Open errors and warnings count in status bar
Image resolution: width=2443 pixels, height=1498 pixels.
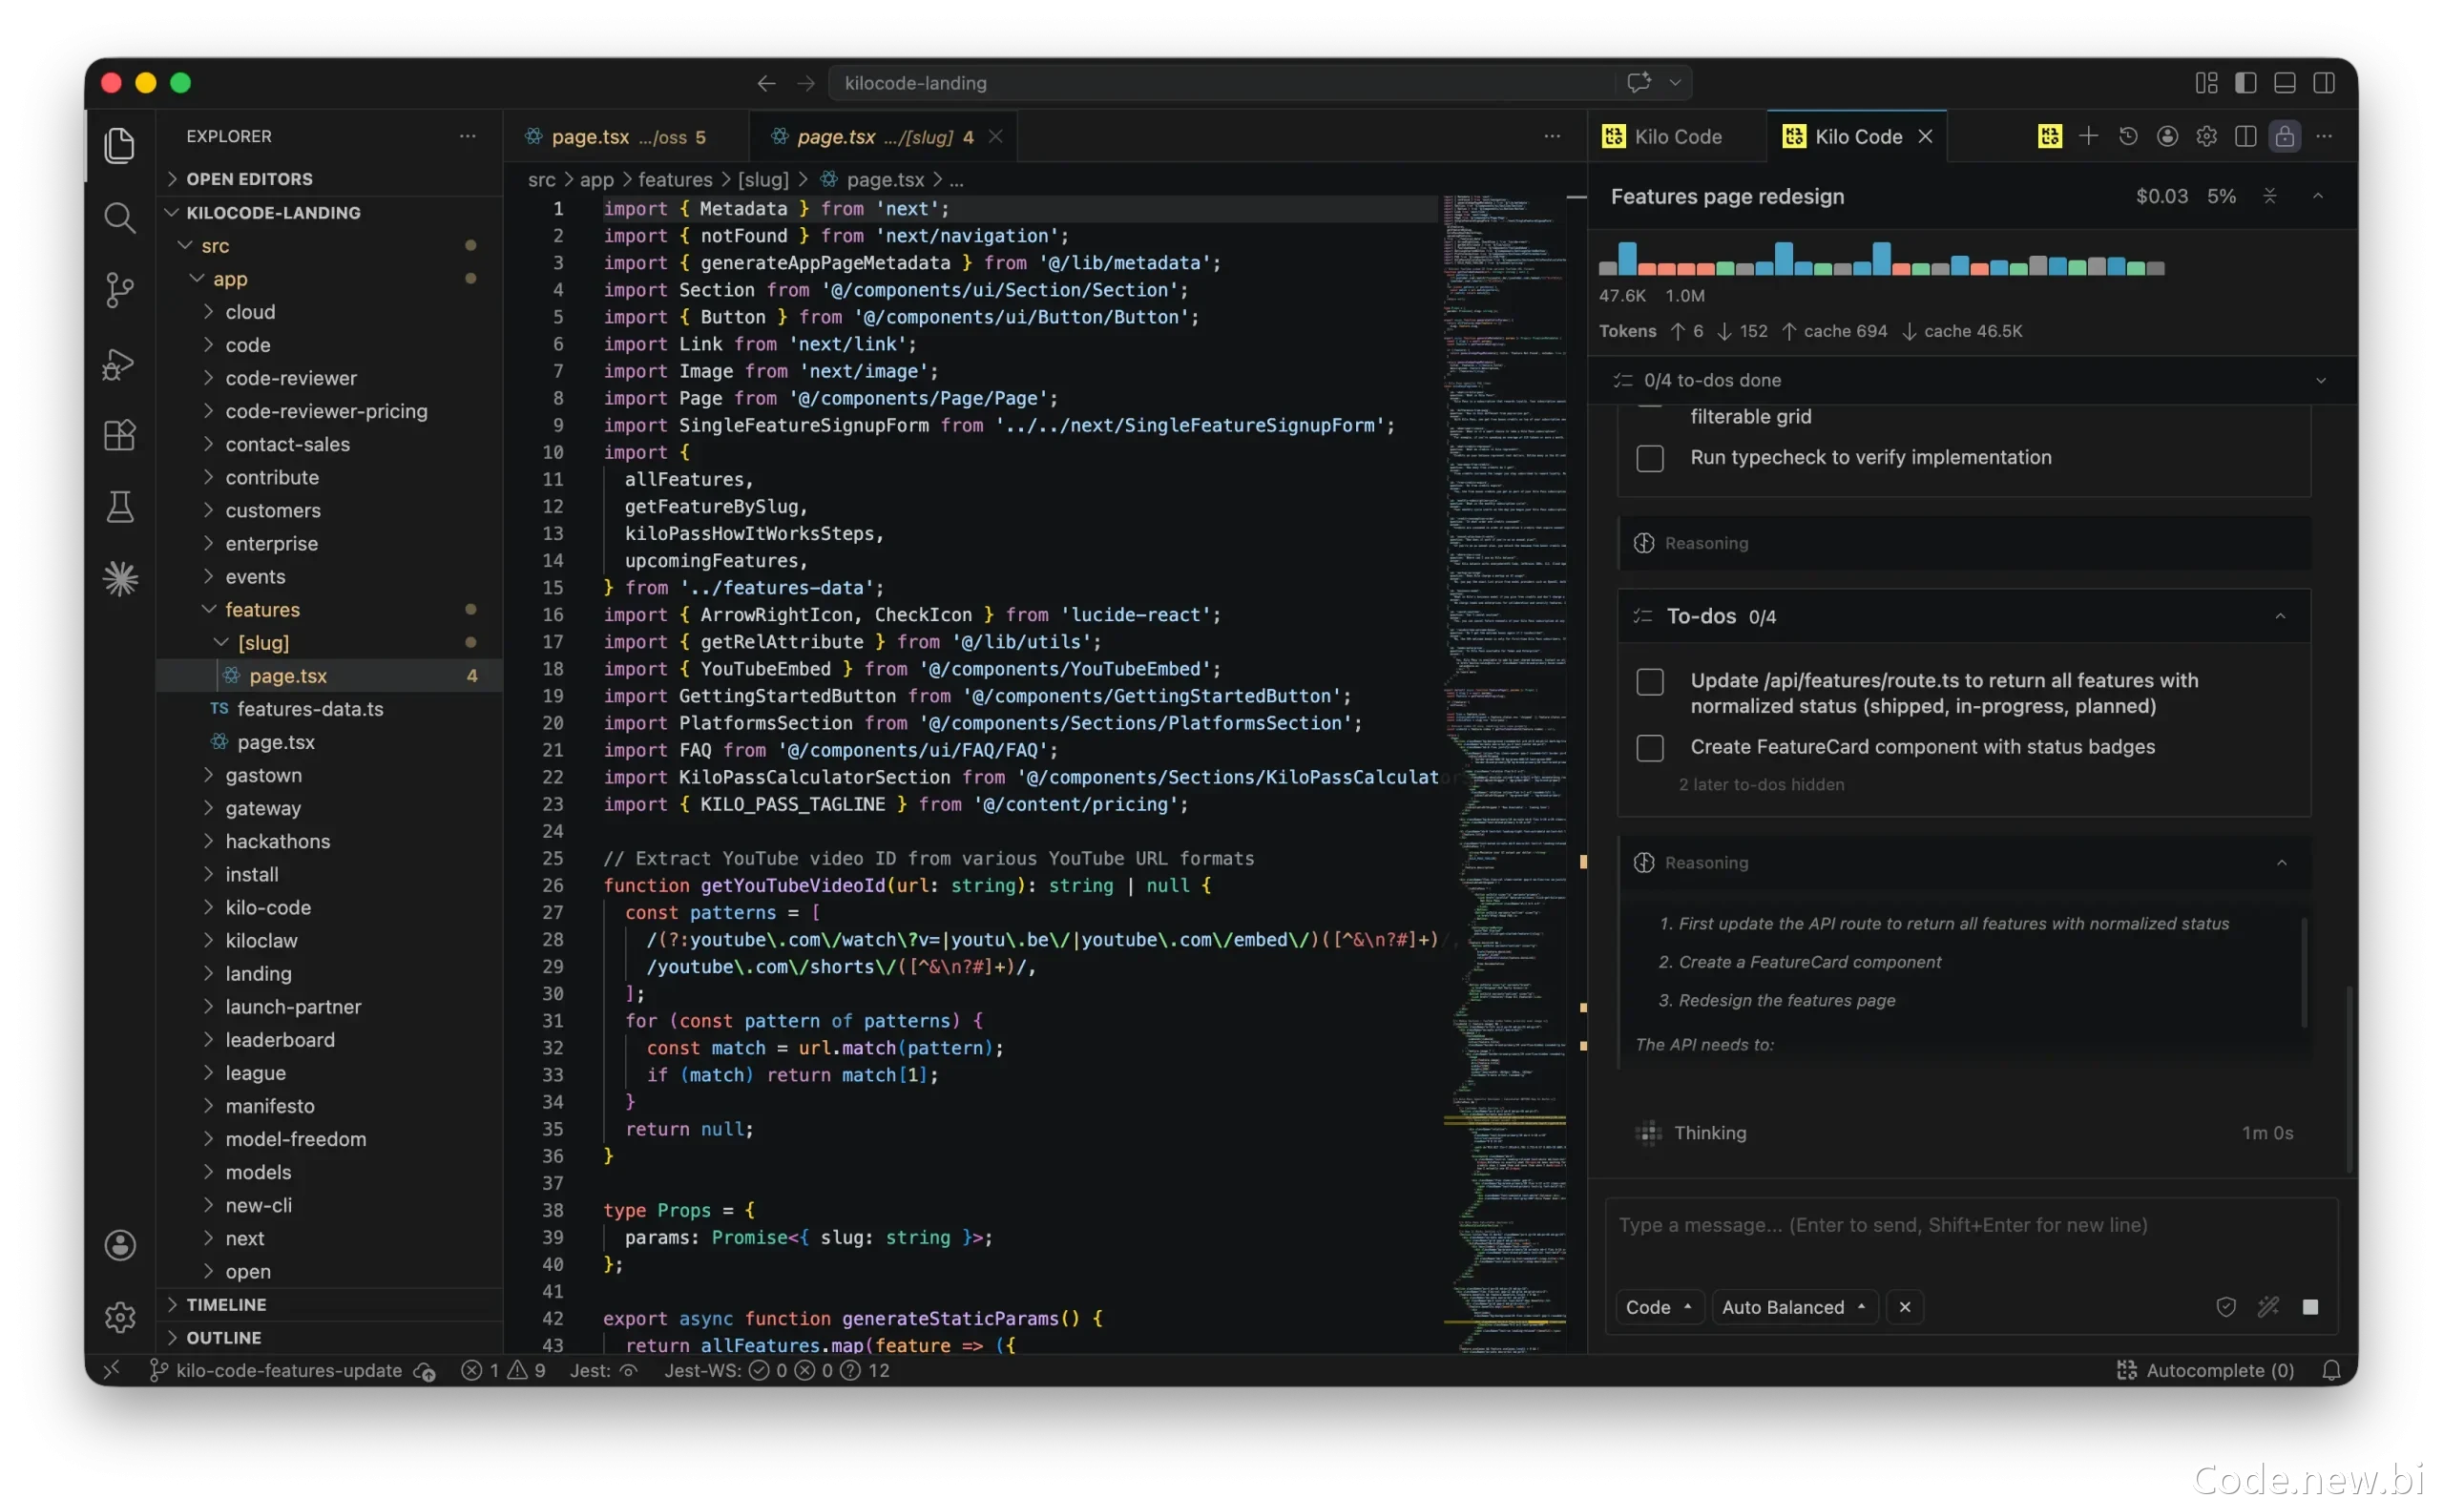click(x=503, y=1370)
